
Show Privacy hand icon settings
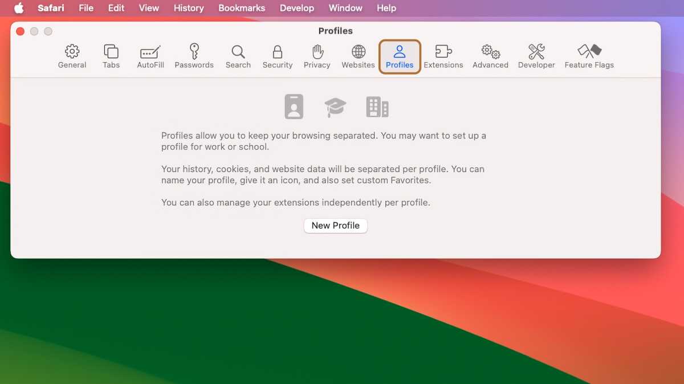tap(317, 56)
